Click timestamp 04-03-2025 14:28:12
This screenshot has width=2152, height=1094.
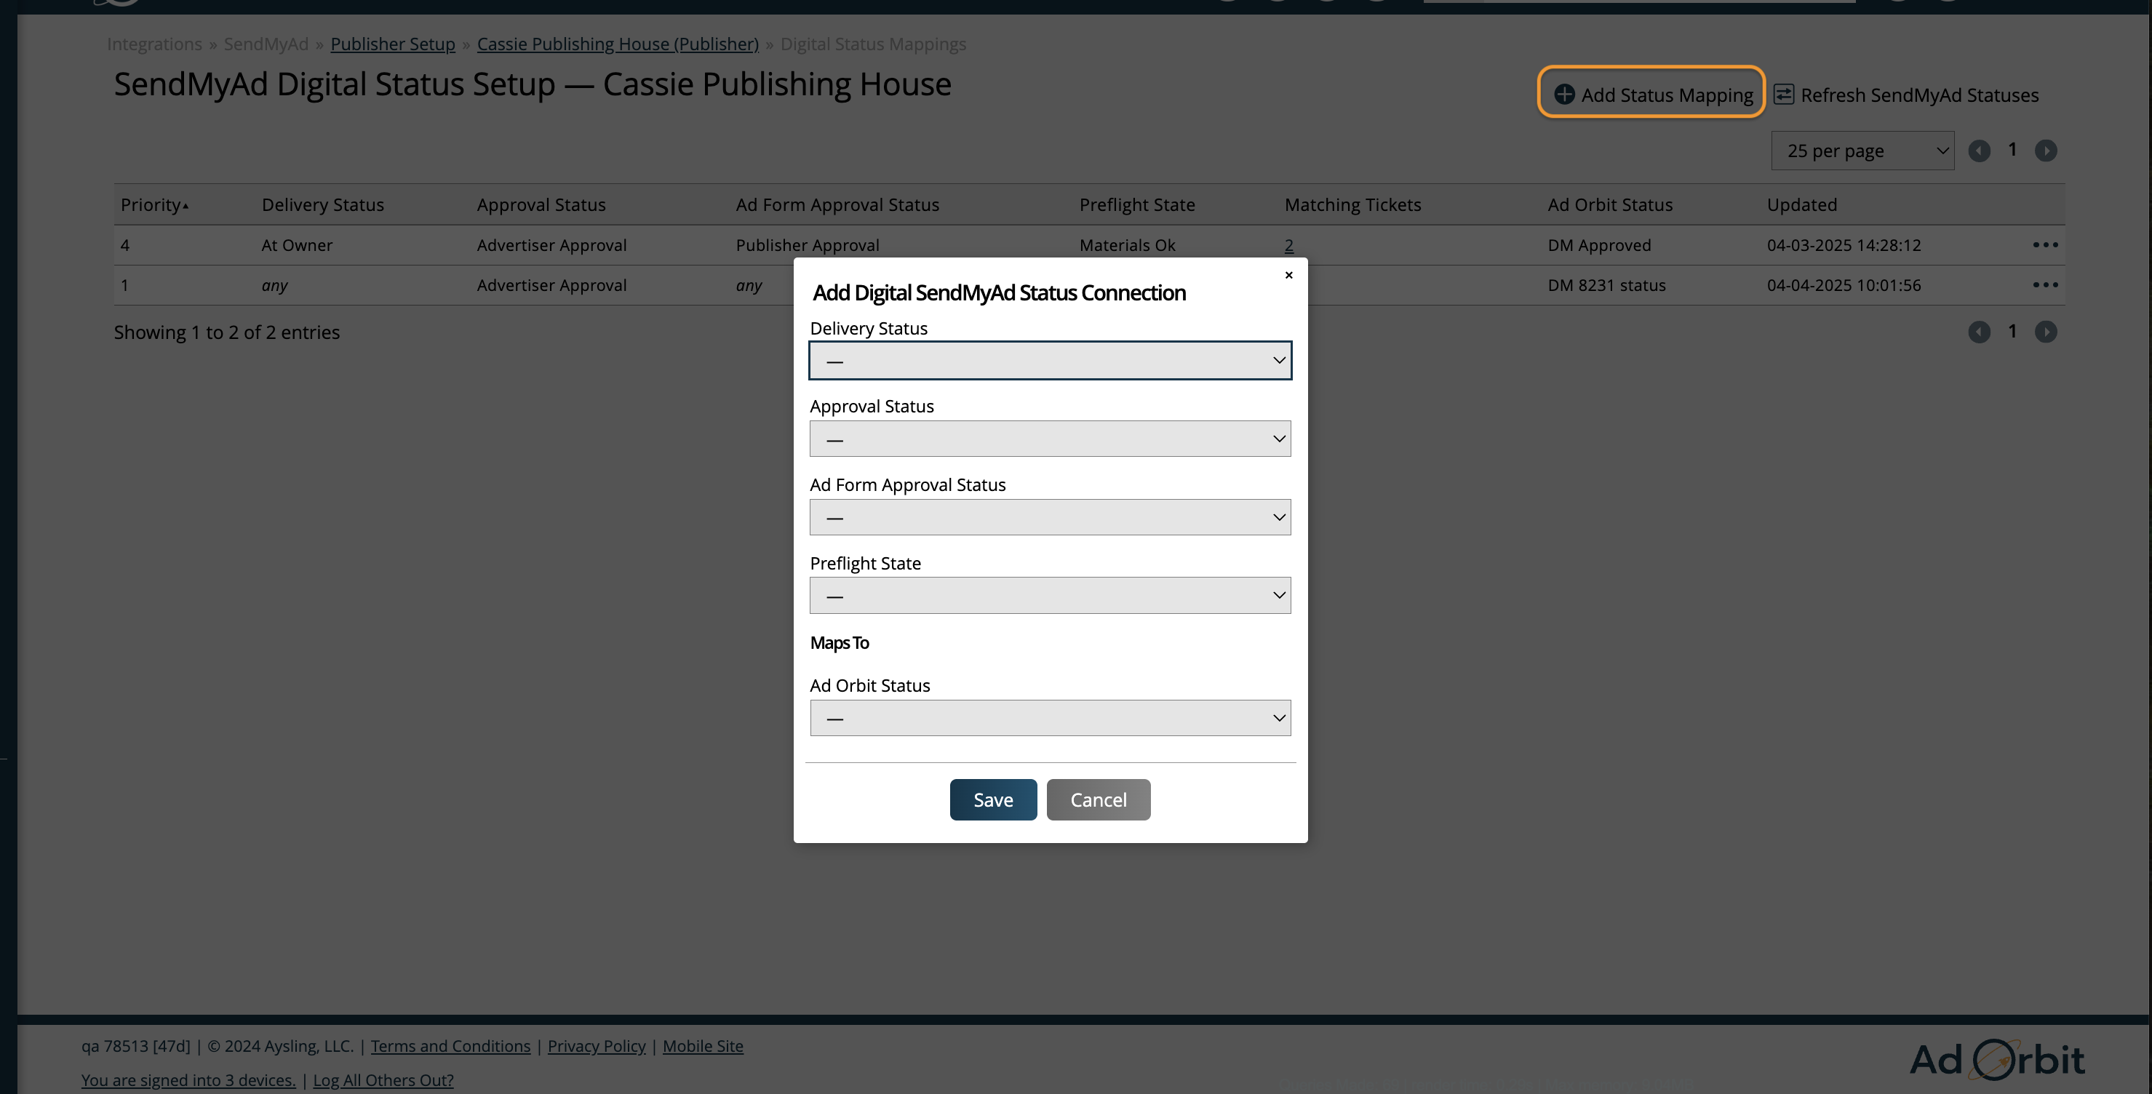coord(1844,246)
